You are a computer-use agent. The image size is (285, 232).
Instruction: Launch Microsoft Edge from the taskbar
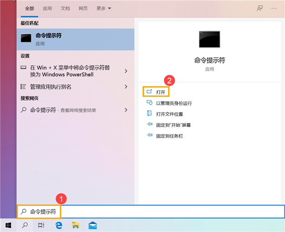click(x=59, y=225)
